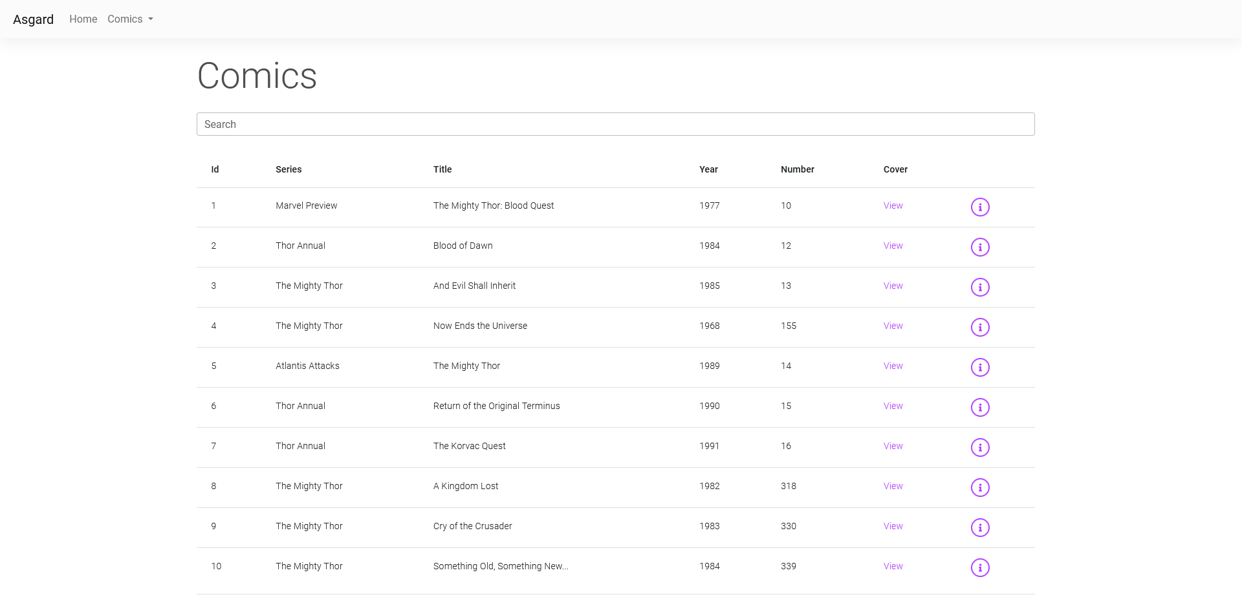This screenshot has height=599, width=1242.
Task: View cover of Atlantis Attacks comic
Action: click(x=893, y=366)
